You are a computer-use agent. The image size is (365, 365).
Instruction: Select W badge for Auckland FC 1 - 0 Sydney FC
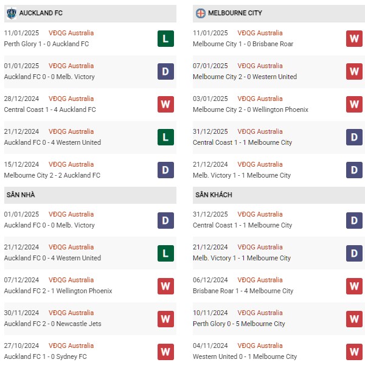click(165, 352)
